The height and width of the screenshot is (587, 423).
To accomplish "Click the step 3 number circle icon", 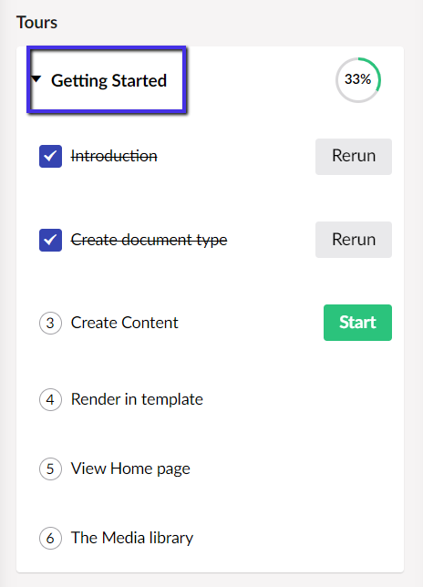I will point(50,323).
